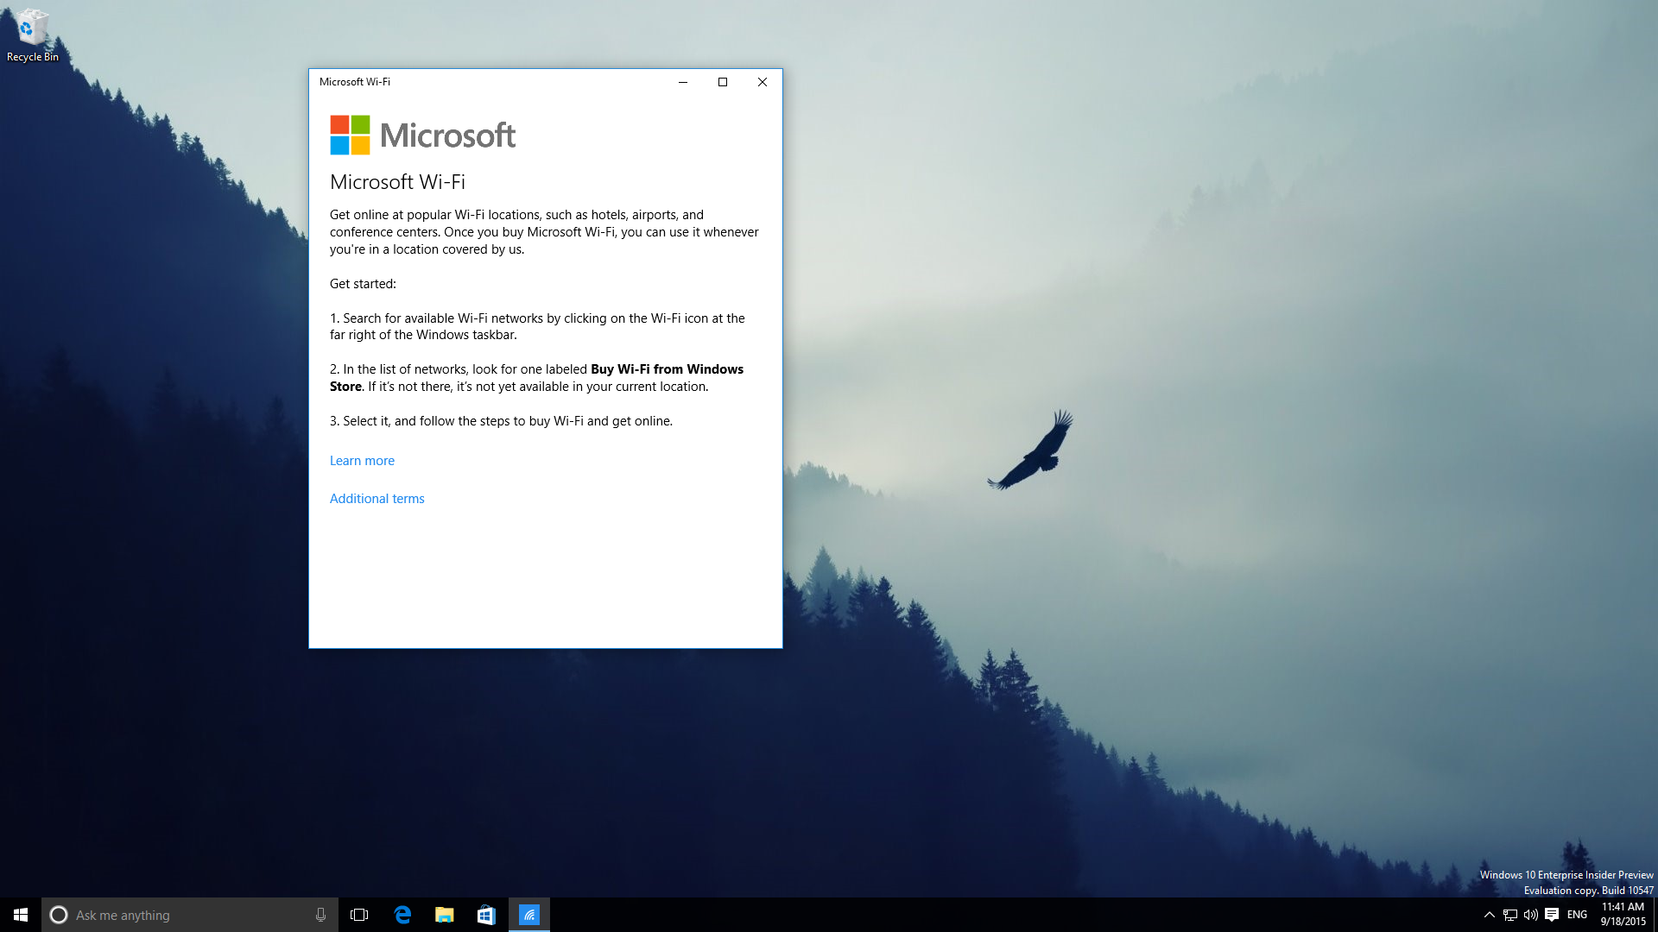This screenshot has height=932, width=1658.
Task: Click the 'Get started:' text
Action: pos(363,284)
